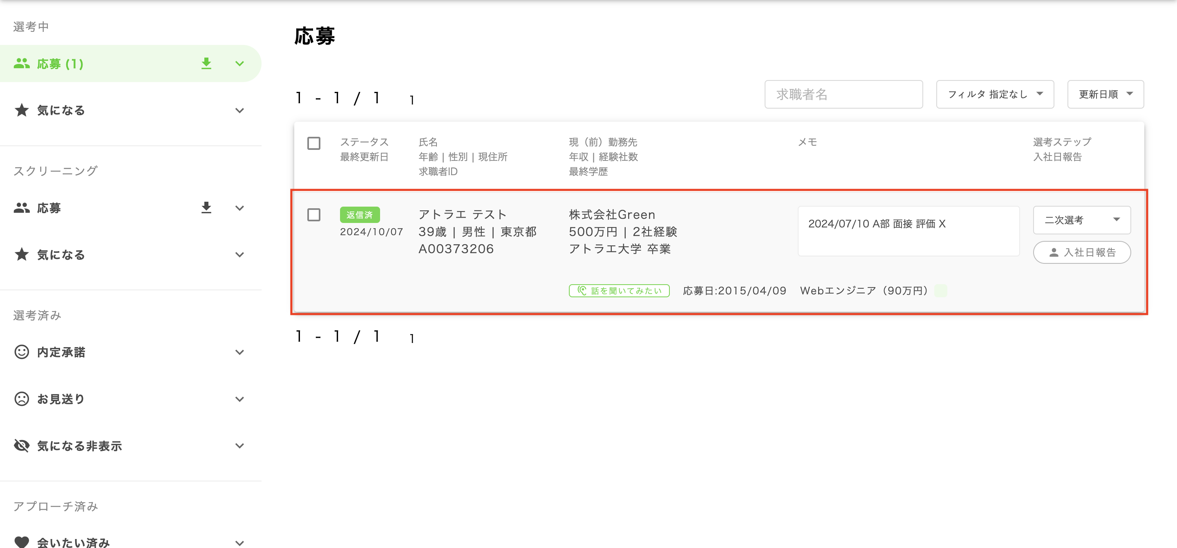The width and height of the screenshot is (1177, 548).
Task: Click the star icon for 気になる under 選考中
Action: pos(22,110)
